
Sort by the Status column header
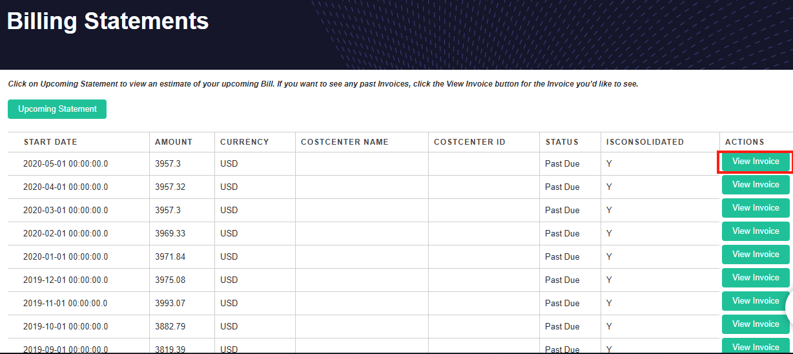click(x=562, y=142)
